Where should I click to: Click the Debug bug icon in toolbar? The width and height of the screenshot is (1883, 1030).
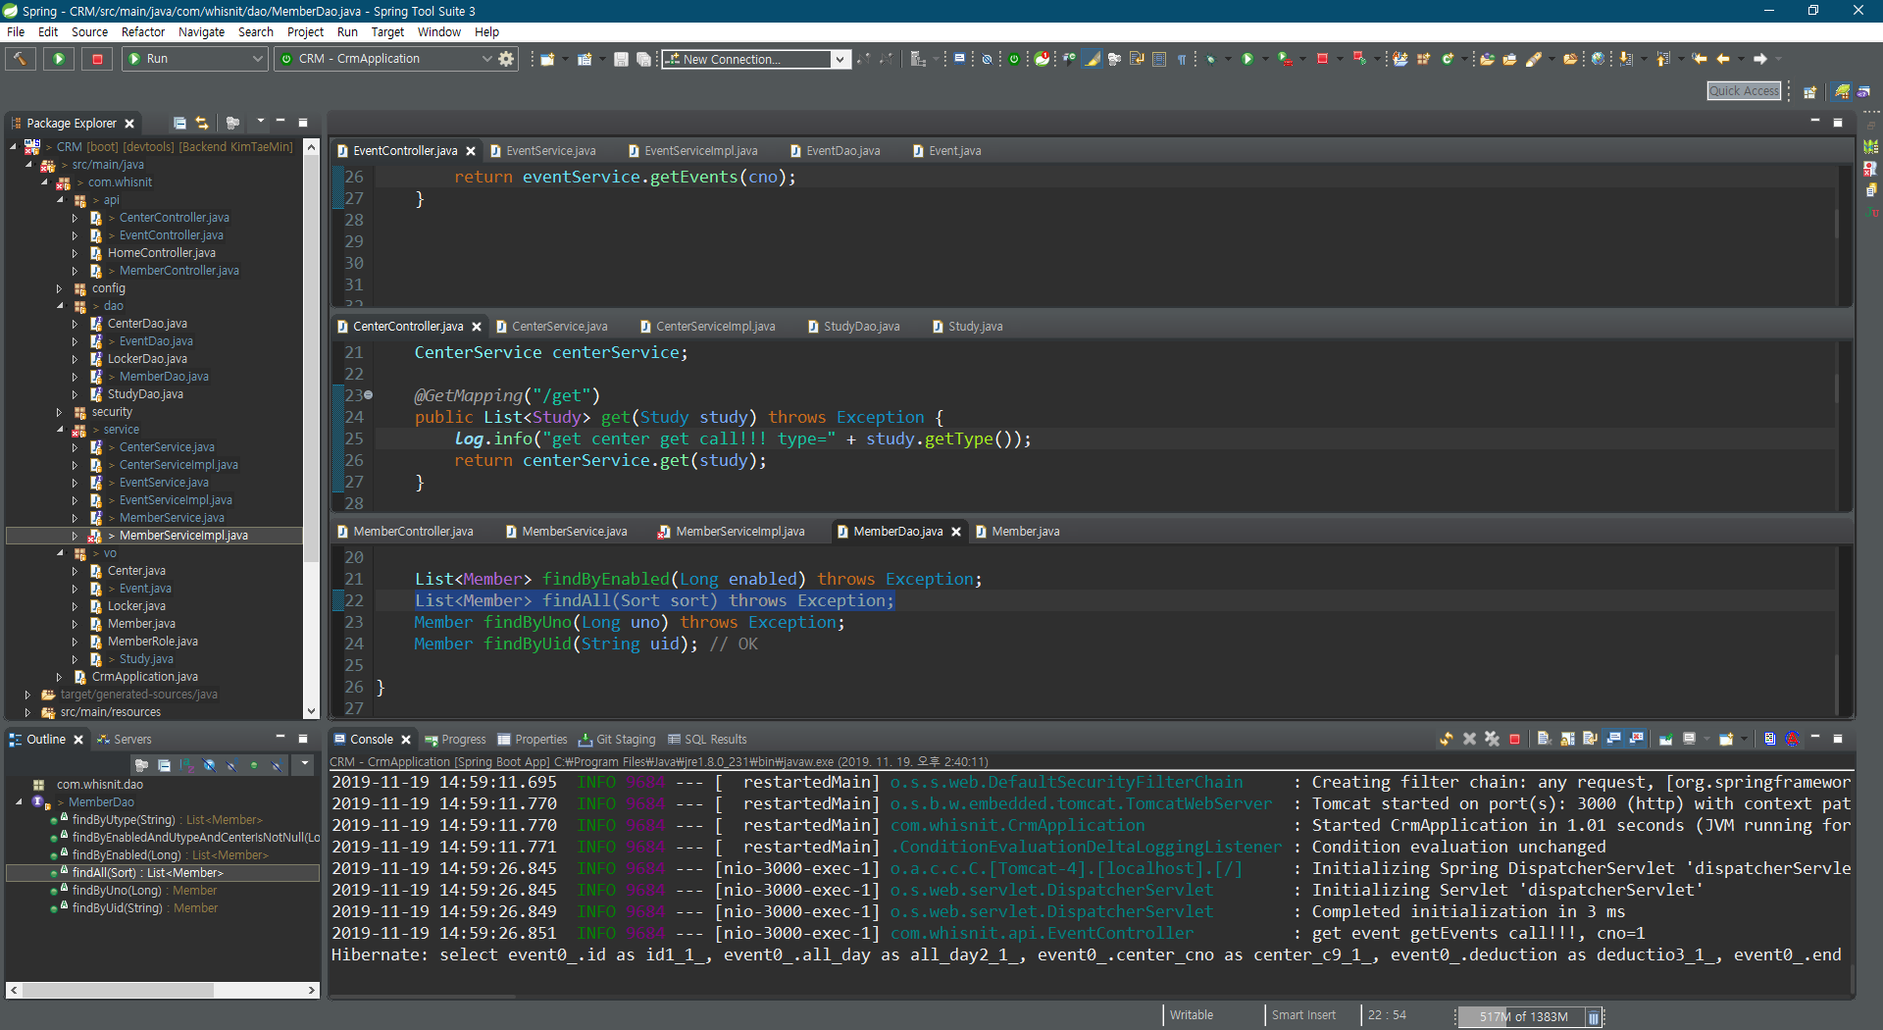coord(1210,59)
